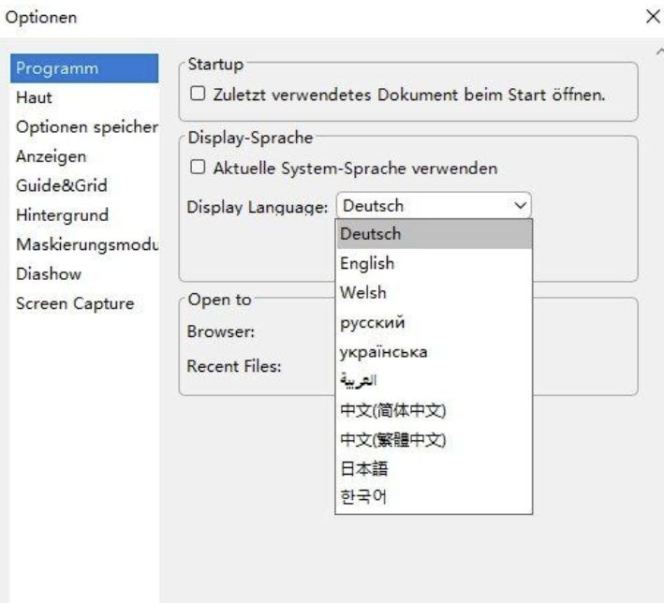The image size is (664, 603).
Task: Choose 한국어 Korean option
Action: (x=434, y=496)
